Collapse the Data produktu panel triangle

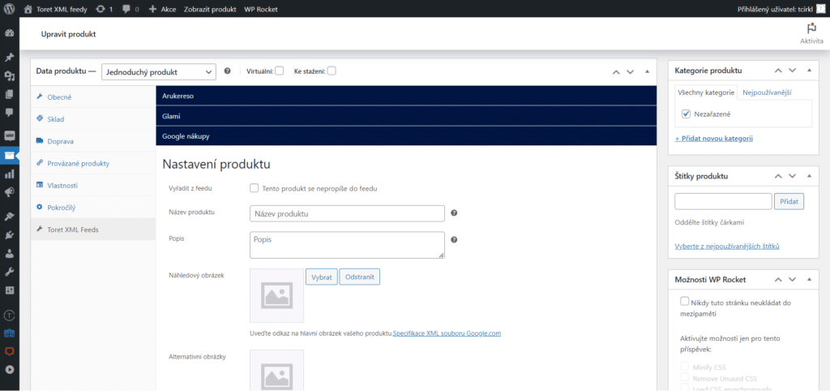point(647,71)
